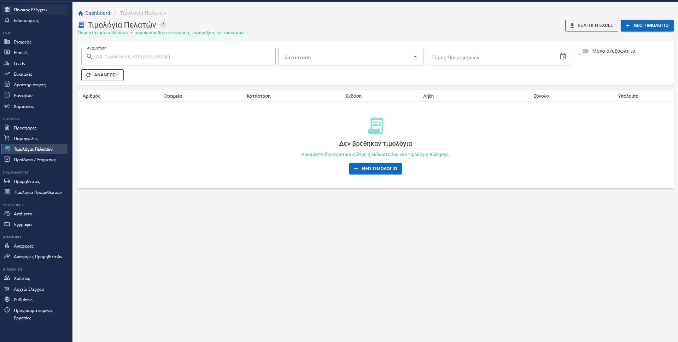This screenshot has height=342, width=678.
Task: Click the Ρυθμίσεις gear icon
Action: pos(7,300)
